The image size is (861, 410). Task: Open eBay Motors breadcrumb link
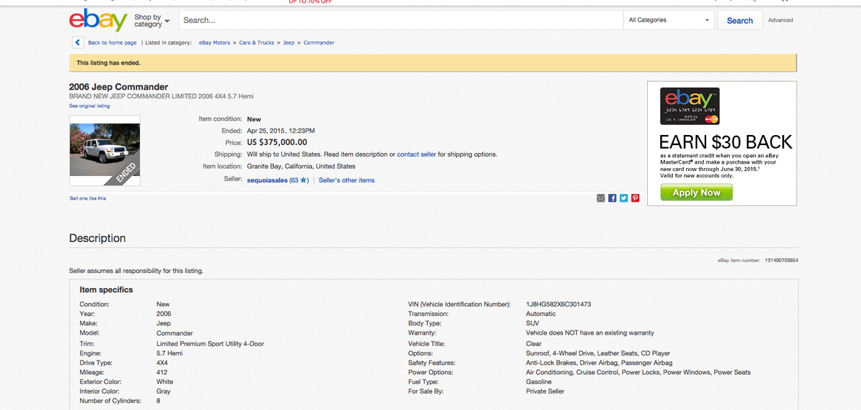click(x=215, y=42)
